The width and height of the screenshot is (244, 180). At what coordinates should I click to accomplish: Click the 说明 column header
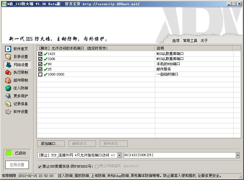pyautogui.click(x=194, y=48)
